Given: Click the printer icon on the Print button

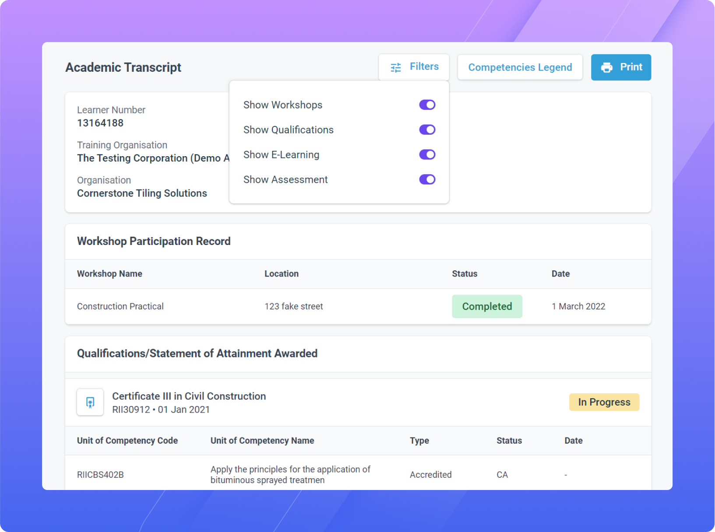Looking at the screenshot, I should click(607, 67).
